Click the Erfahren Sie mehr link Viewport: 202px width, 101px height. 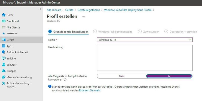coord(90,90)
